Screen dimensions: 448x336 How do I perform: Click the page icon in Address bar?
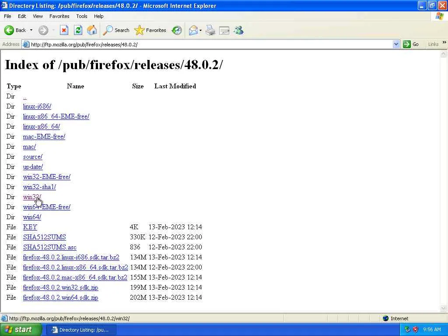tap(26, 44)
